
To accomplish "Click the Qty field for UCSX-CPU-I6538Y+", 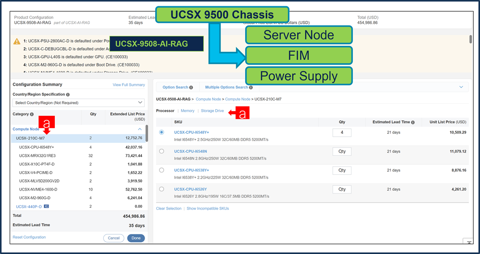I will 342,170.
